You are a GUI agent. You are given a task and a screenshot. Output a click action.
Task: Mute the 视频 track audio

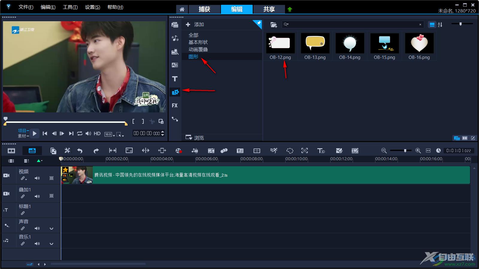(x=37, y=178)
